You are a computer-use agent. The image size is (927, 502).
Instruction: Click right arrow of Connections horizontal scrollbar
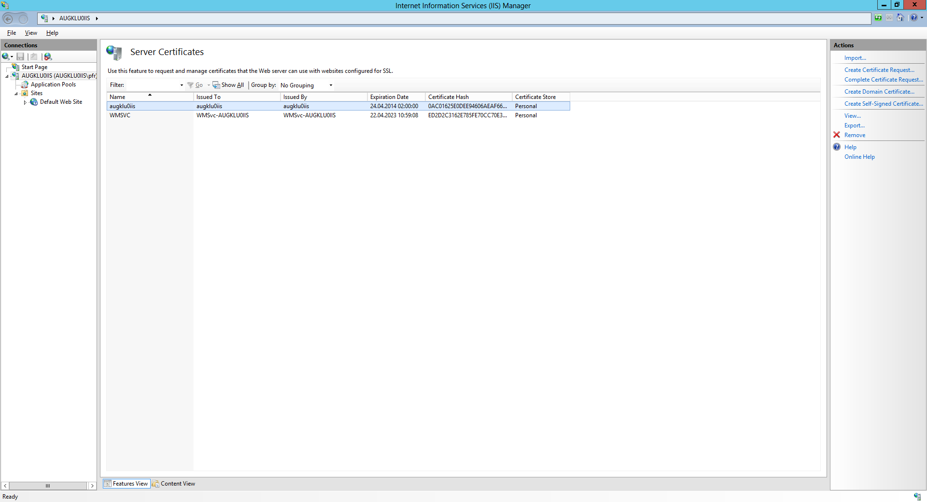click(x=92, y=486)
